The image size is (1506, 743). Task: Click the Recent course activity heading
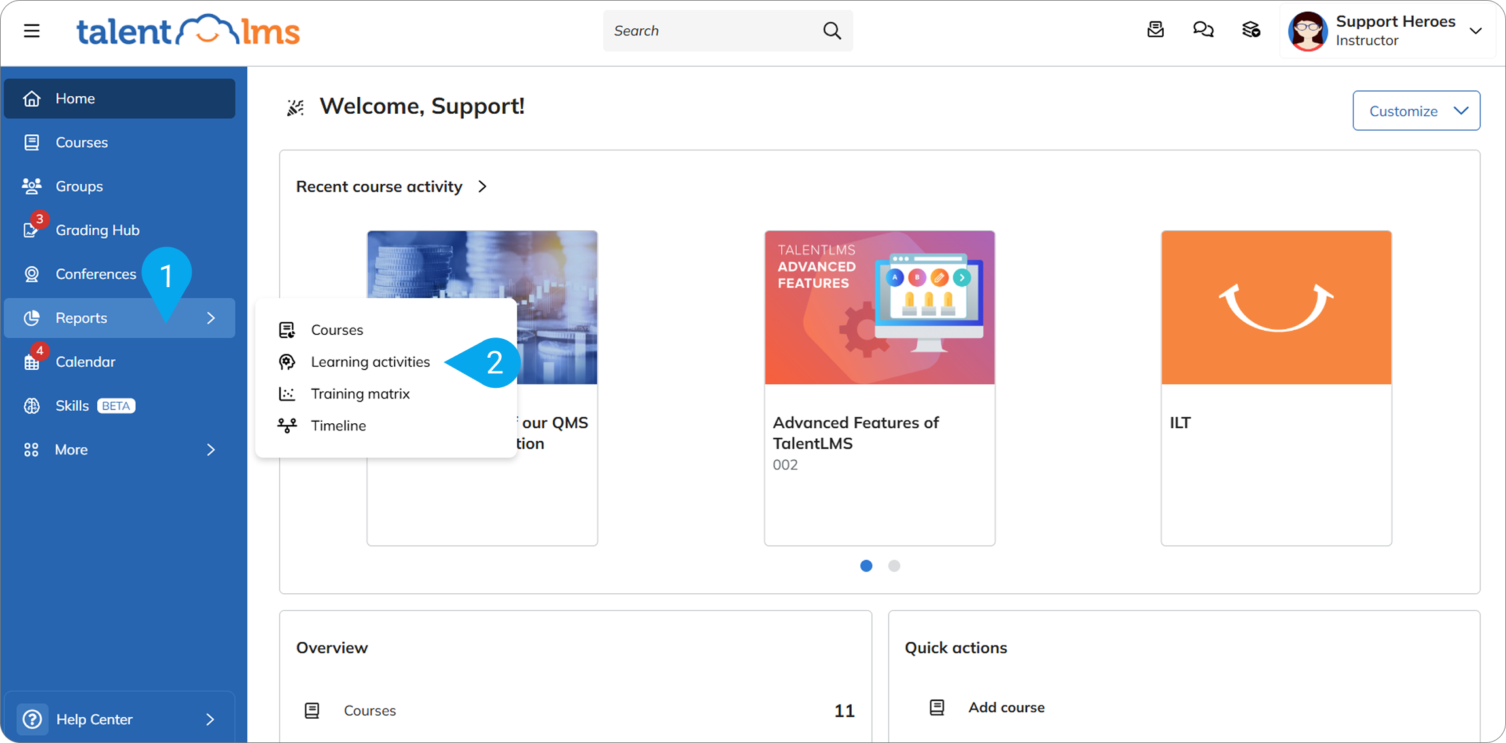point(379,186)
